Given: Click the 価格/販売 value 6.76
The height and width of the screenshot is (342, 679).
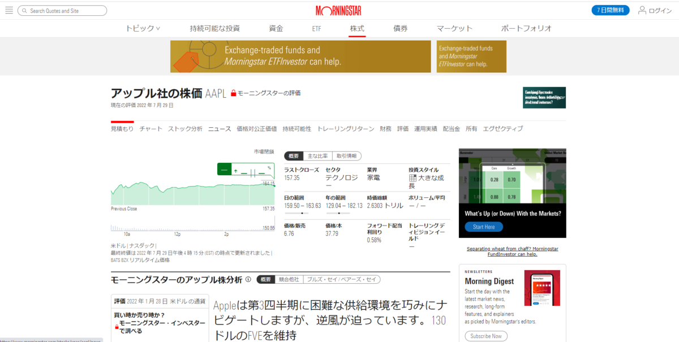Looking at the screenshot, I should 289,233.
